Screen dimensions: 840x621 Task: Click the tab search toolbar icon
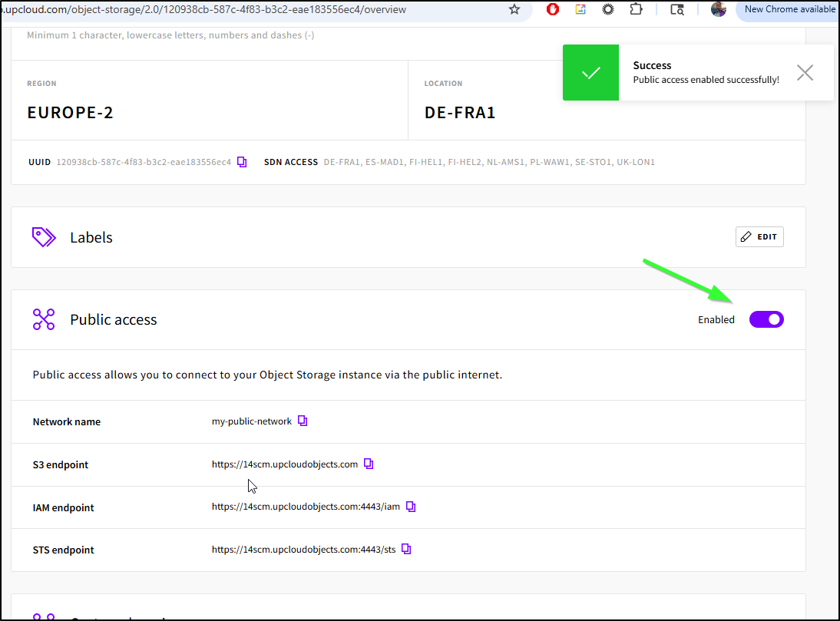[676, 10]
